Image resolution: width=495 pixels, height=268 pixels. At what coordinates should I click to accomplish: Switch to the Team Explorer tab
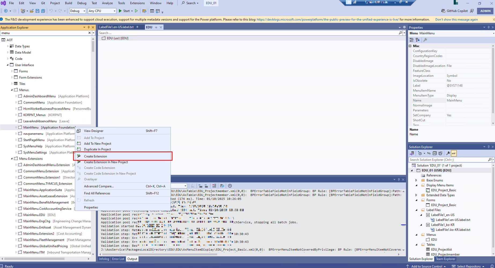pyautogui.click(x=445, y=259)
